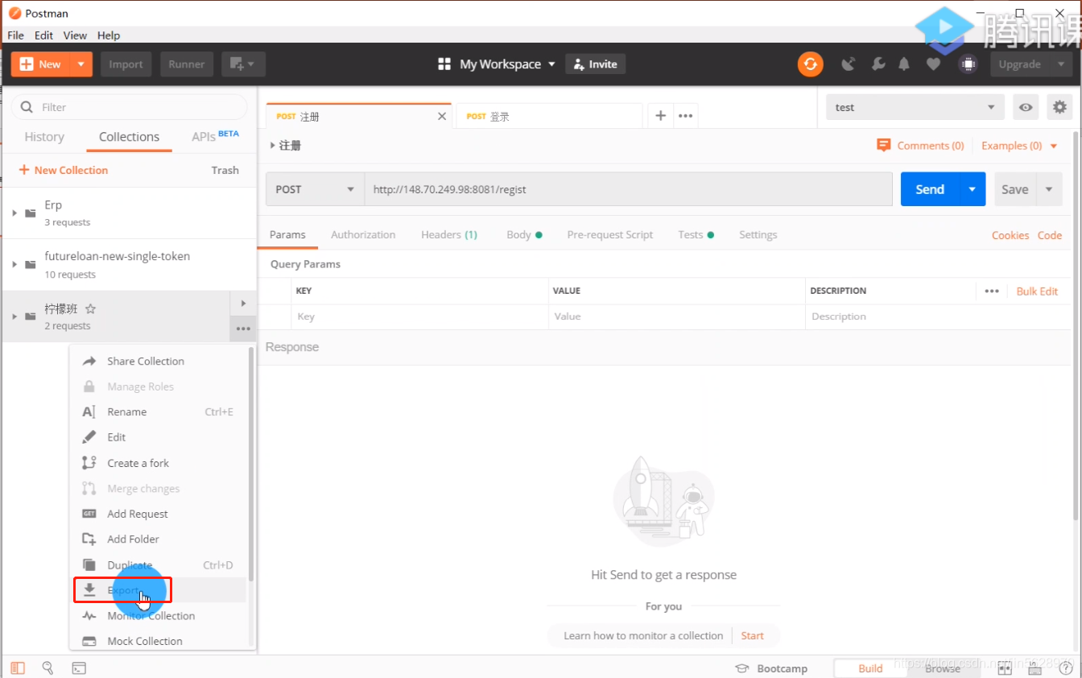The width and height of the screenshot is (1082, 678).
Task: Open new window icon dropdown
Action: (x=243, y=64)
